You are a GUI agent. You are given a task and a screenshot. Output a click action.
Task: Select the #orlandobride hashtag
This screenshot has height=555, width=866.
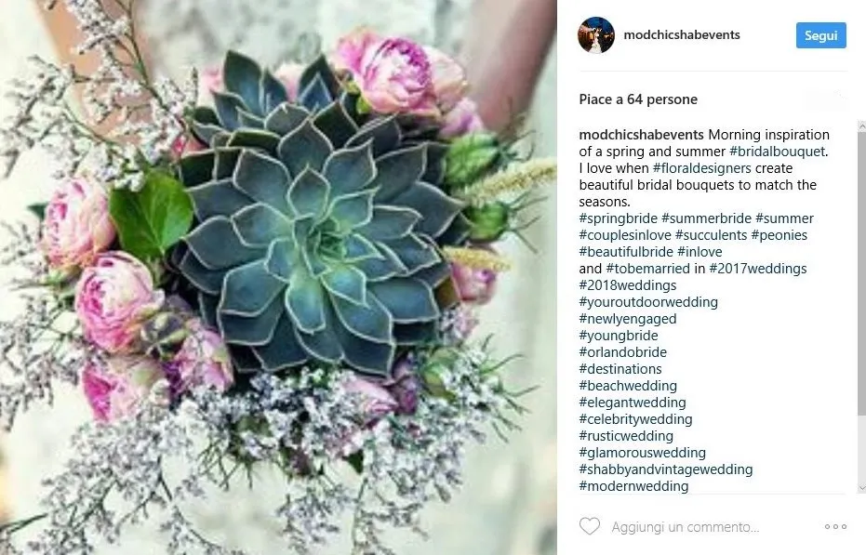tap(622, 352)
